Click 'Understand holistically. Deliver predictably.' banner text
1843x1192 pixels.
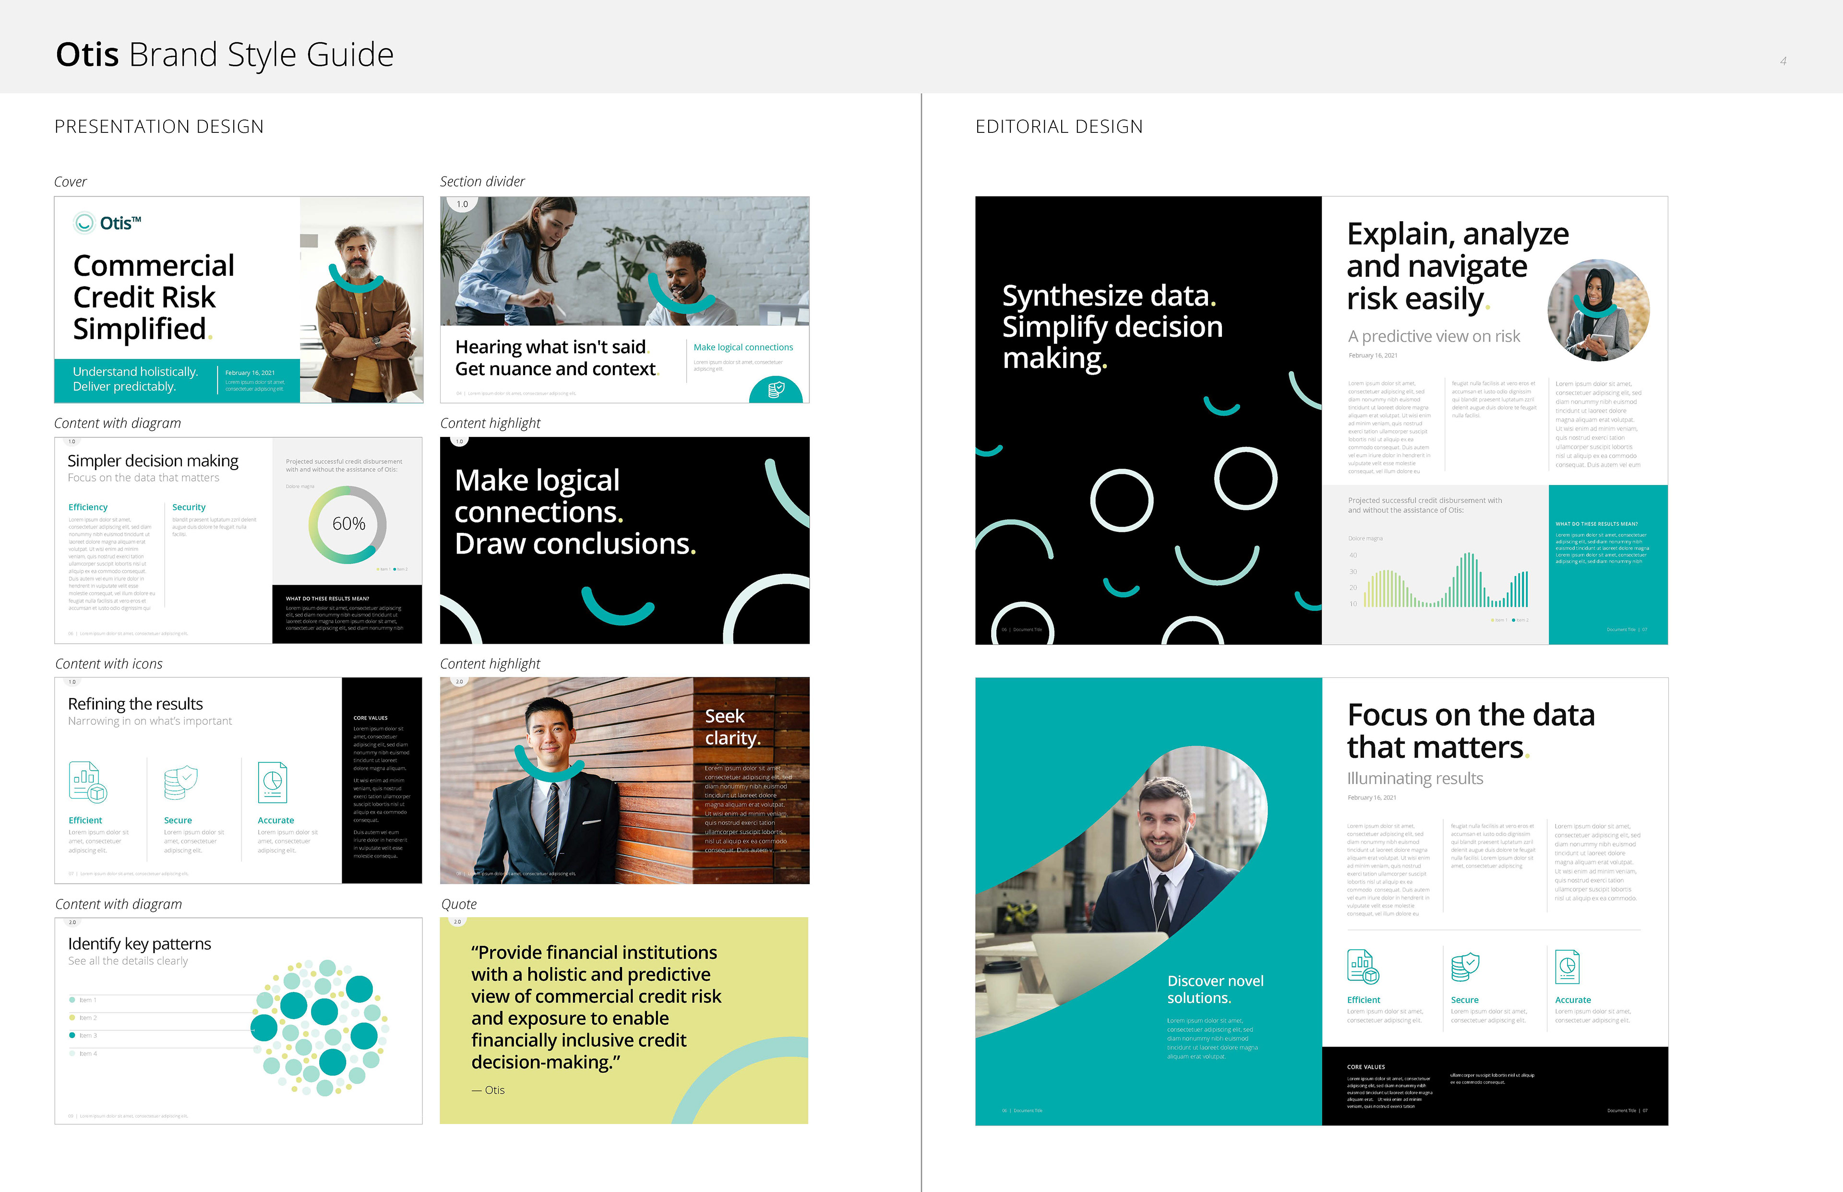click(135, 379)
